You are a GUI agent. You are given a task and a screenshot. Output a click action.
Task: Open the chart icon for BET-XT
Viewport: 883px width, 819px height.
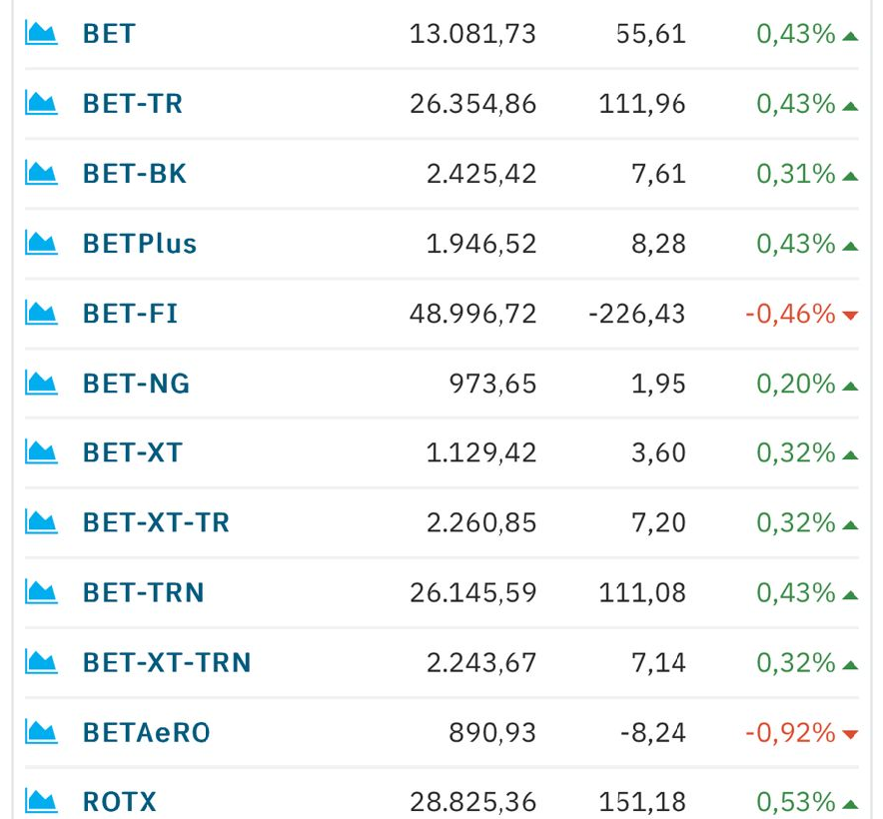pos(41,452)
